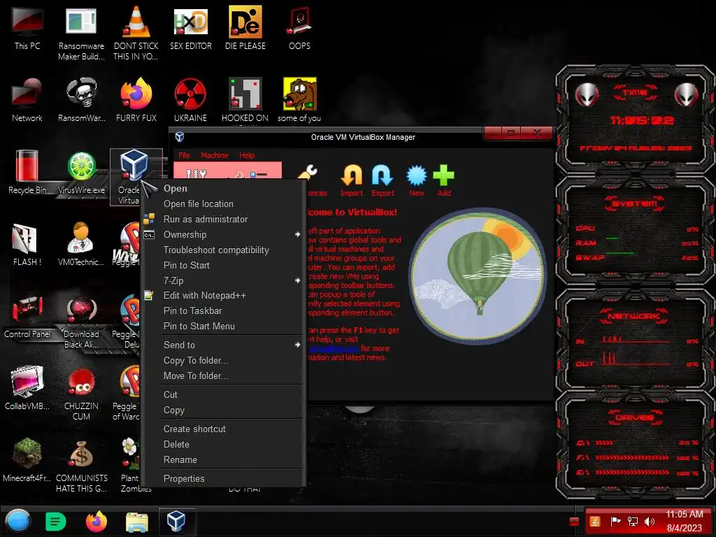
Task: Expand the Ownership submenu arrow
Action: [297, 235]
